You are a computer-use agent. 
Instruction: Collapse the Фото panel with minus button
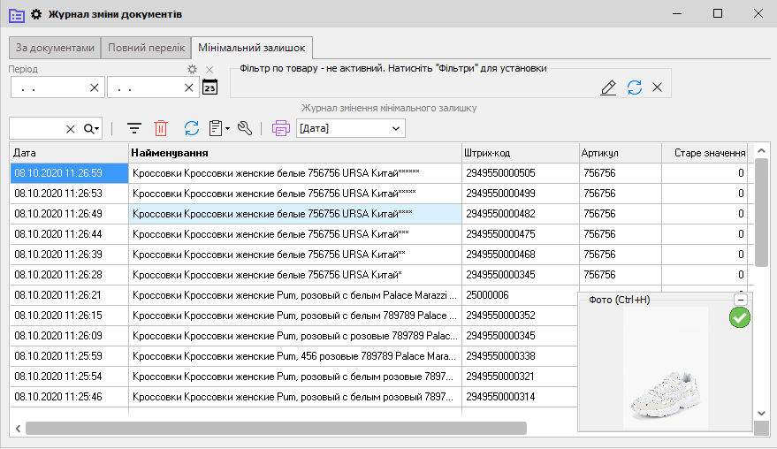point(741,300)
